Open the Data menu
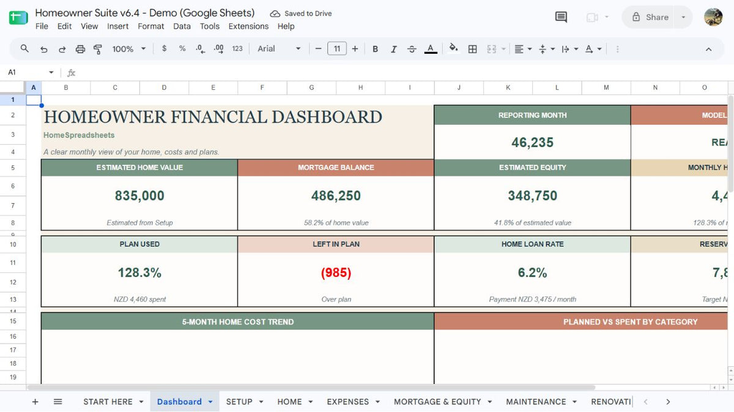734x412 pixels. [182, 26]
